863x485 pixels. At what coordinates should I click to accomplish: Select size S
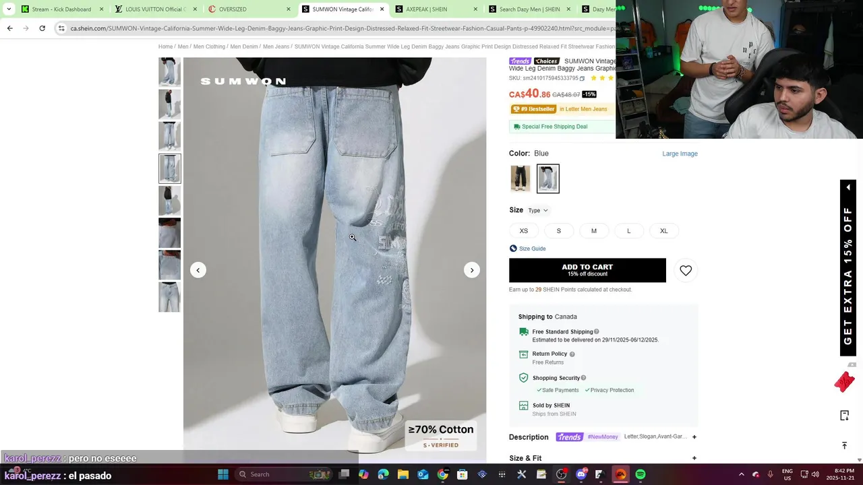pyautogui.click(x=558, y=231)
